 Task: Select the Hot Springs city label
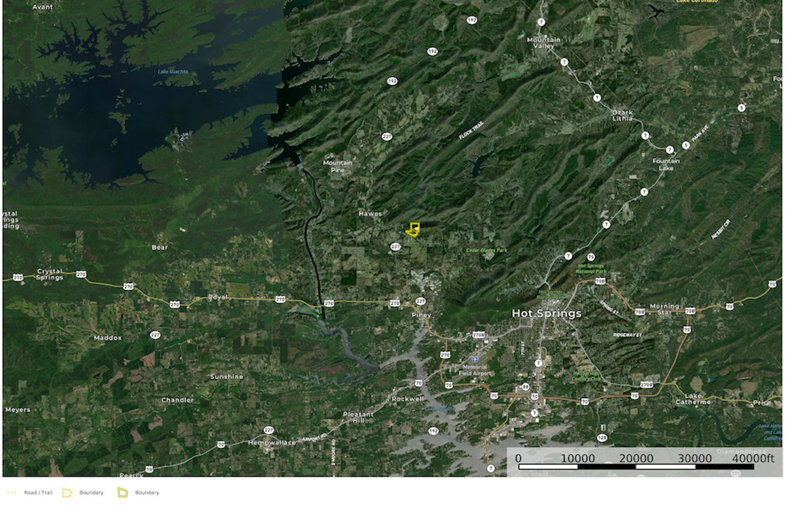[547, 314]
